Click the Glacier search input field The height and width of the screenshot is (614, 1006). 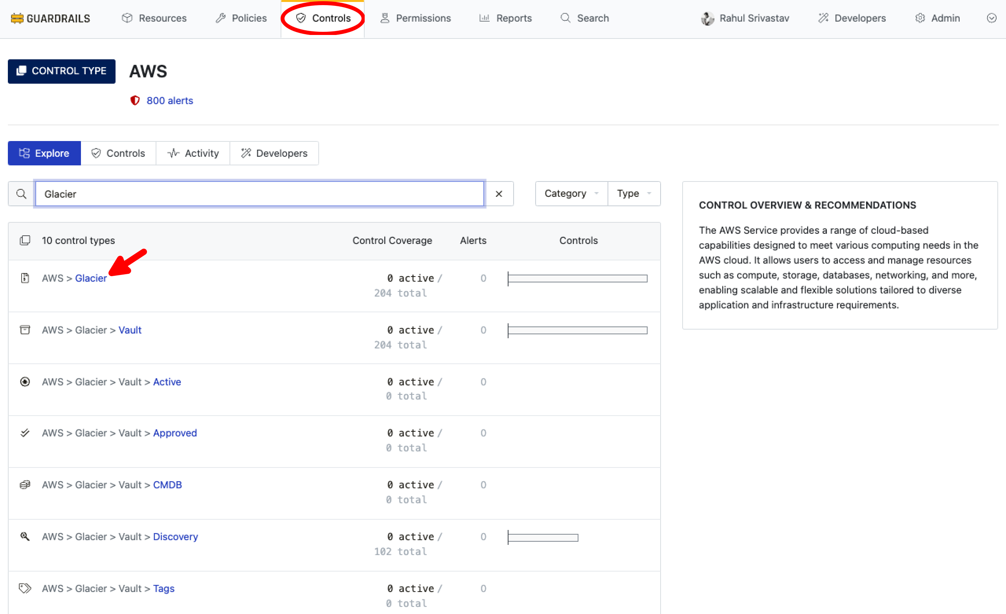tap(260, 194)
